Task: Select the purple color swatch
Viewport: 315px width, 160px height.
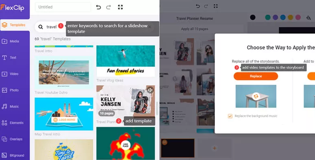Action: point(275,17)
